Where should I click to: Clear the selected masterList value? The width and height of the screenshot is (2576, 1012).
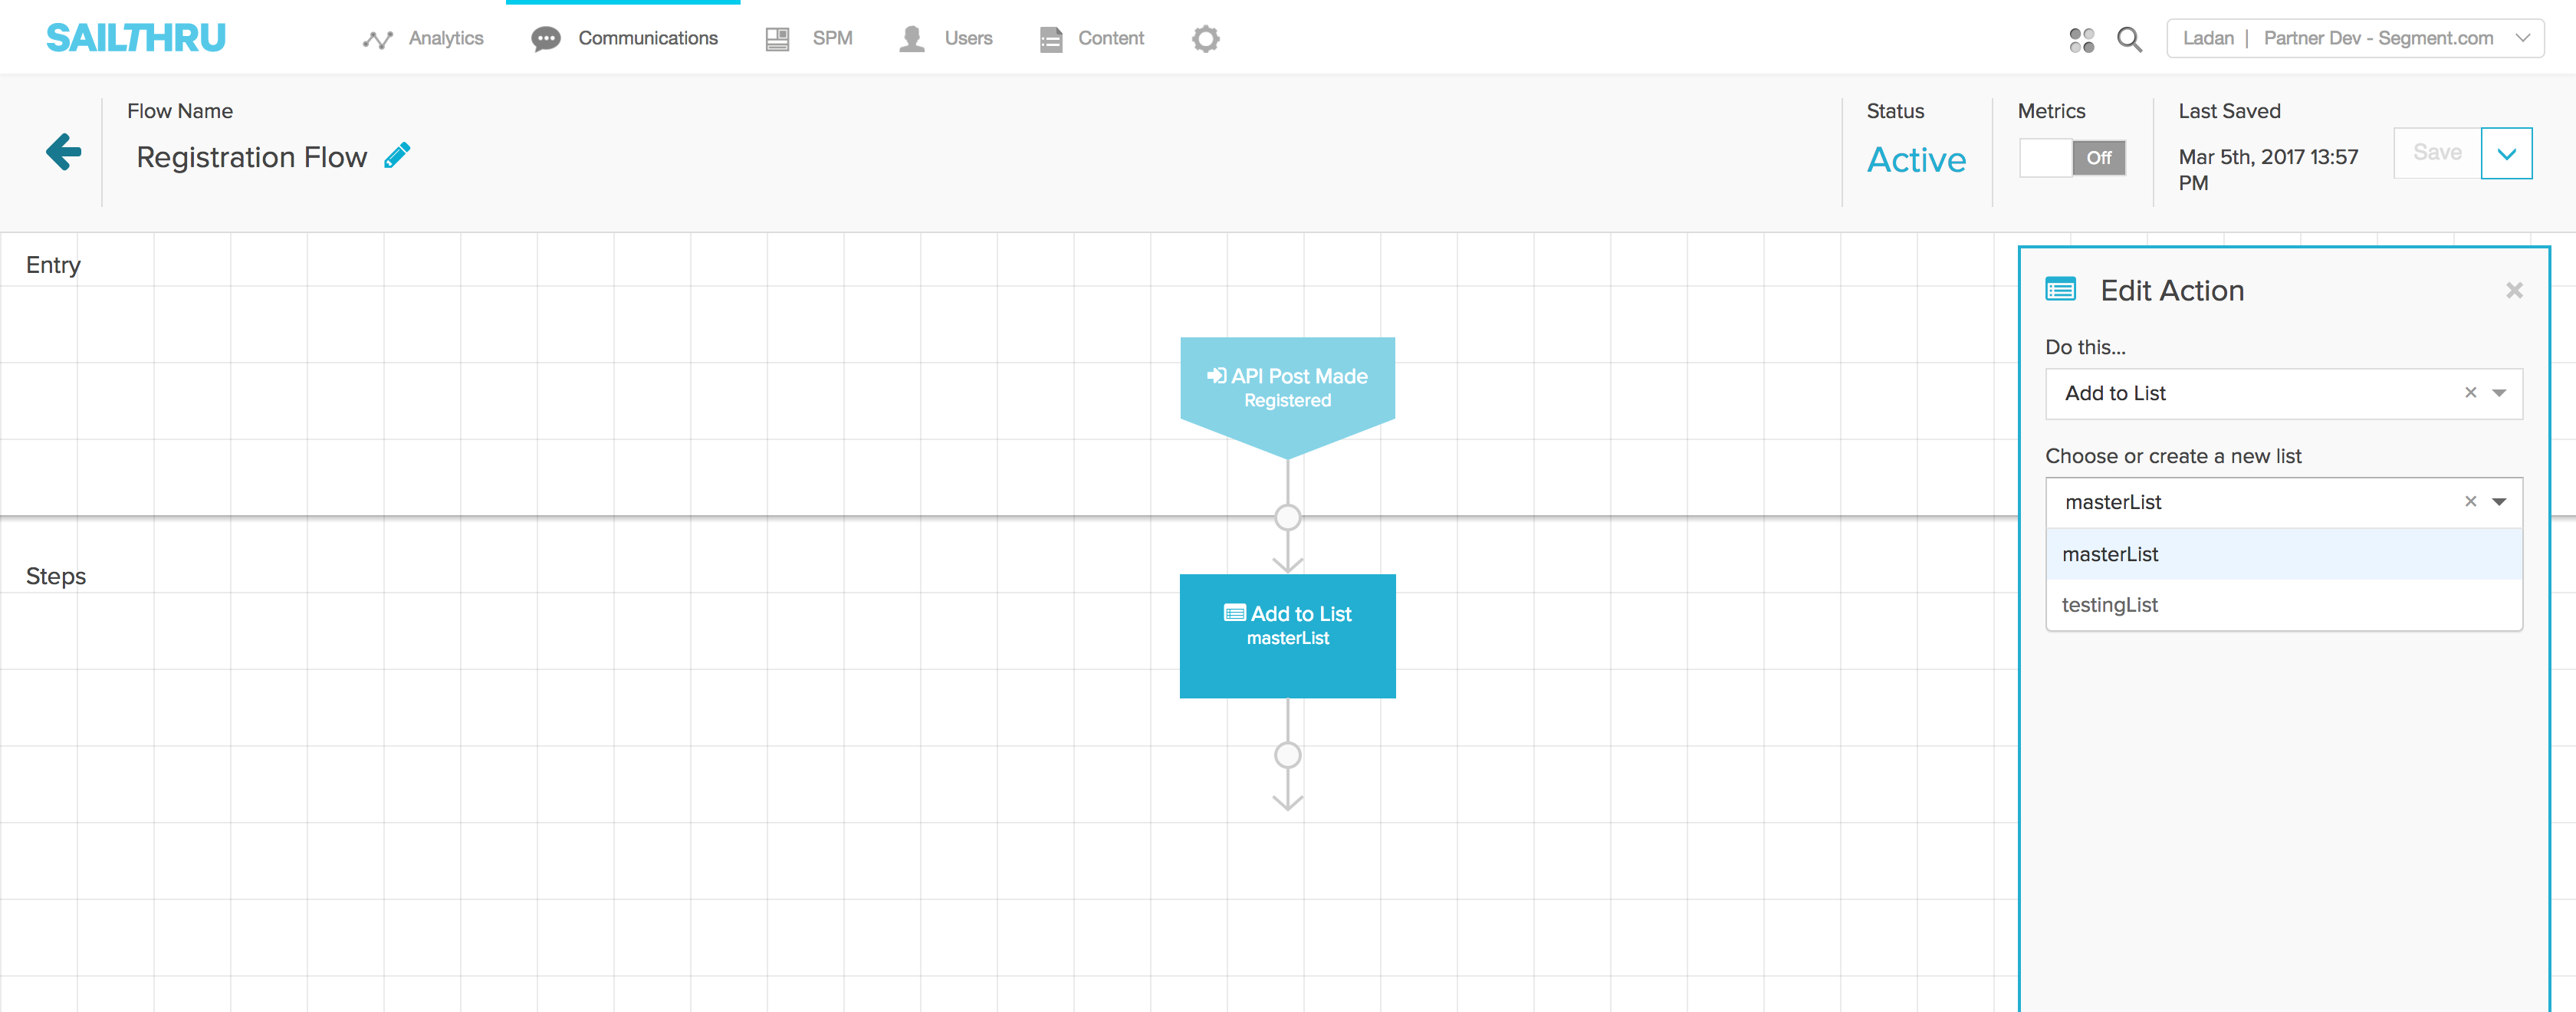coord(2470,501)
